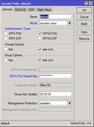Apply the security profile settings
Image resolution: width=94 pixels, height=127 pixels.
click(x=84, y=24)
